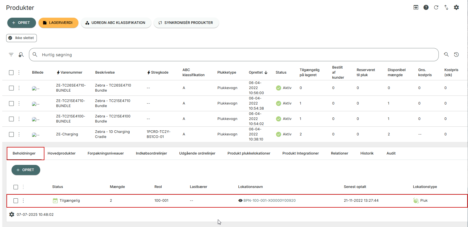Click UDREGN ABC KLASSIFIKATION button
Viewport: 468px width, 227px height.
point(116,23)
